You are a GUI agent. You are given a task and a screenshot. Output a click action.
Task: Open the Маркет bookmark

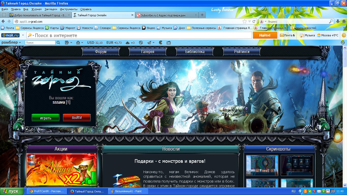[68, 28]
